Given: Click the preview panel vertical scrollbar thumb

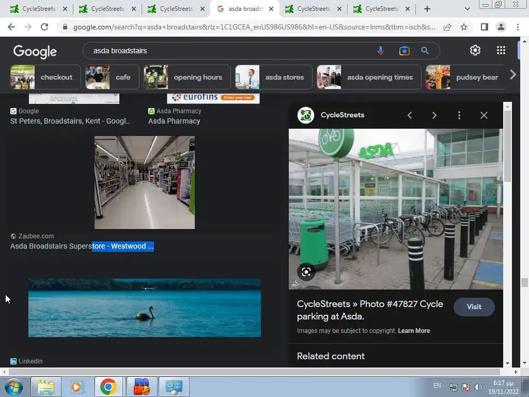Looking at the screenshot, I should click(x=507, y=145).
